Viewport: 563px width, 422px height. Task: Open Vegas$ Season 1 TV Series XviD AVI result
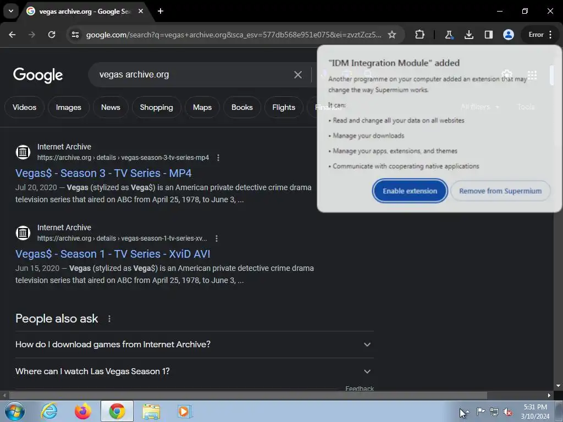[x=113, y=254]
